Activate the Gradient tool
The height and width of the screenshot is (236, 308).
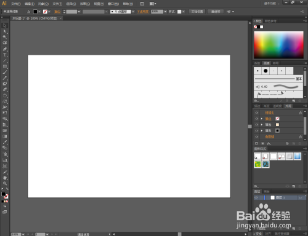point(5,136)
